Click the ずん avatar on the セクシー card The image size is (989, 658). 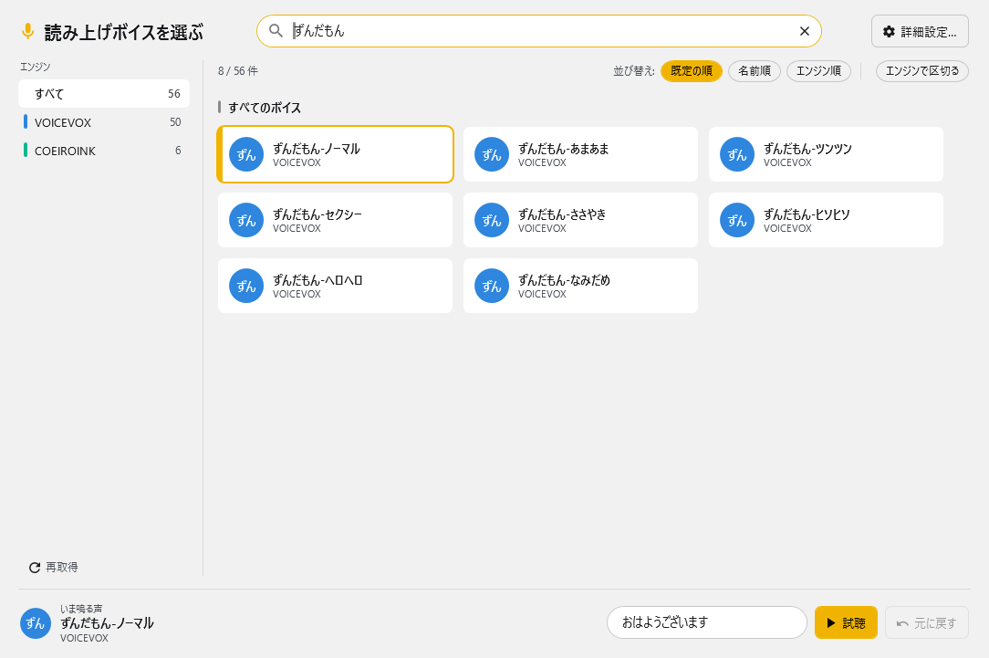click(x=246, y=220)
